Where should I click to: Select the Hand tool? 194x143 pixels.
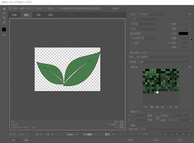4,8
